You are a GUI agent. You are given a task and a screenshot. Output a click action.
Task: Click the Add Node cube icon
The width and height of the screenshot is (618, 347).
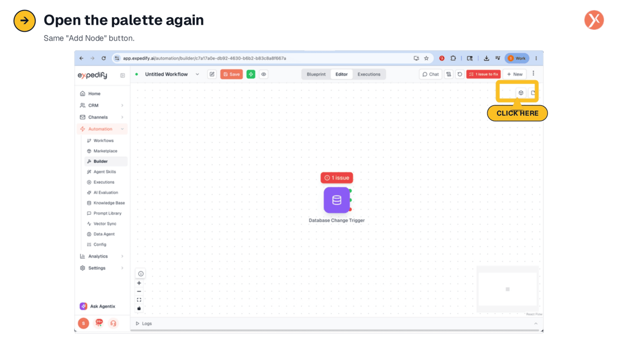[x=521, y=93]
